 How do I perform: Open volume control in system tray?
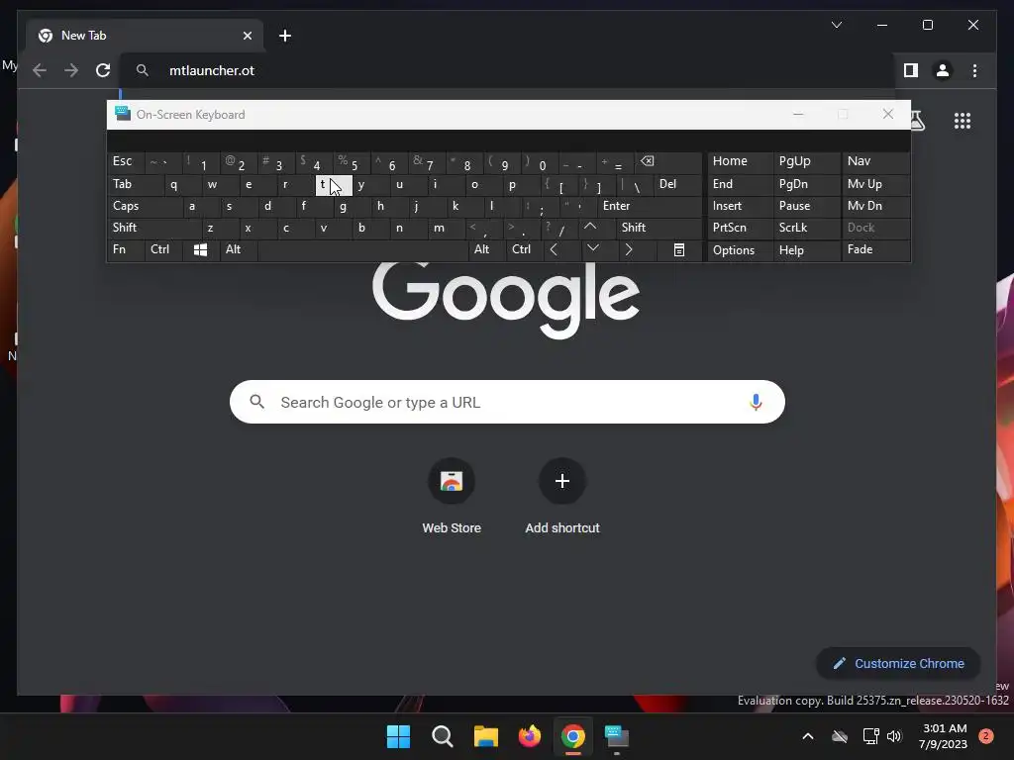click(894, 736)
